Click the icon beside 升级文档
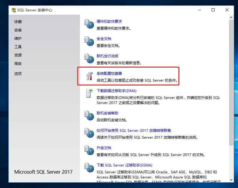This screenshot has height=188, width=238. click(89, 150)
